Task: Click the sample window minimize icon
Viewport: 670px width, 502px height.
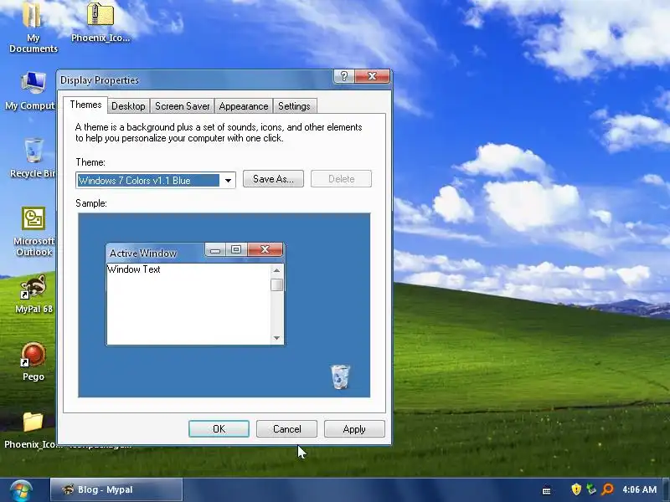Action: point(215,249)
